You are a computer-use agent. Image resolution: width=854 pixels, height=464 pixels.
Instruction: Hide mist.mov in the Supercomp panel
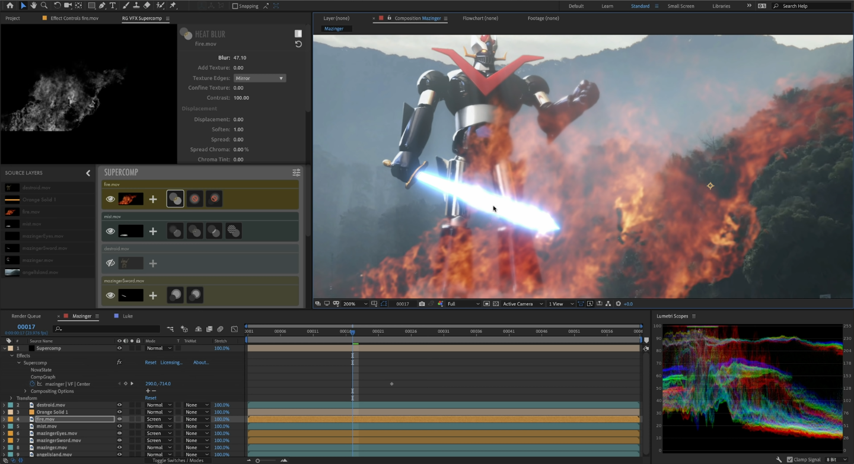pyautogui.click(x=110, y=231)
